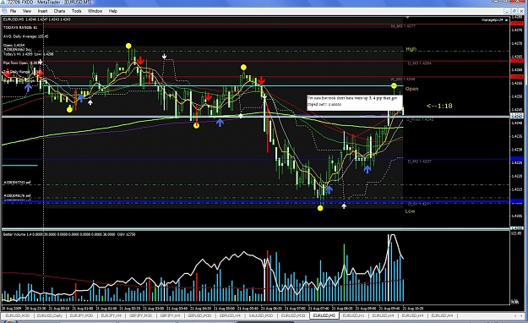Image resolution: width=528 pixels, height=323 pixels.
Task: Select the yellow dot marker at day's low
Action: [320, 208]
